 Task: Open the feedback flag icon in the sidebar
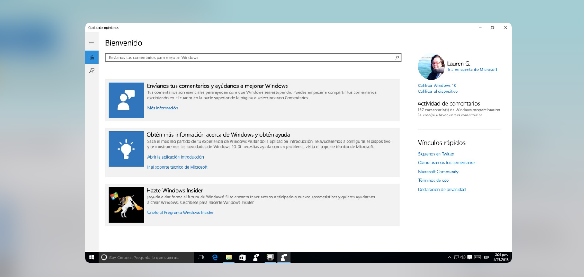tap(91, 70)
